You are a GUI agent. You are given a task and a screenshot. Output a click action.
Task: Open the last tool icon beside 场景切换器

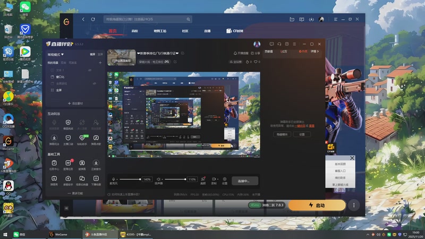(96, 178)
